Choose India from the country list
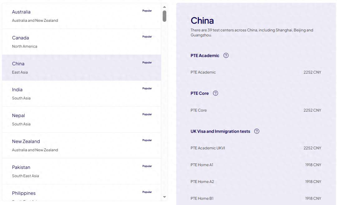Image resolution: width=337 pixels, height=205 pixels. click(x=81, y=94)
